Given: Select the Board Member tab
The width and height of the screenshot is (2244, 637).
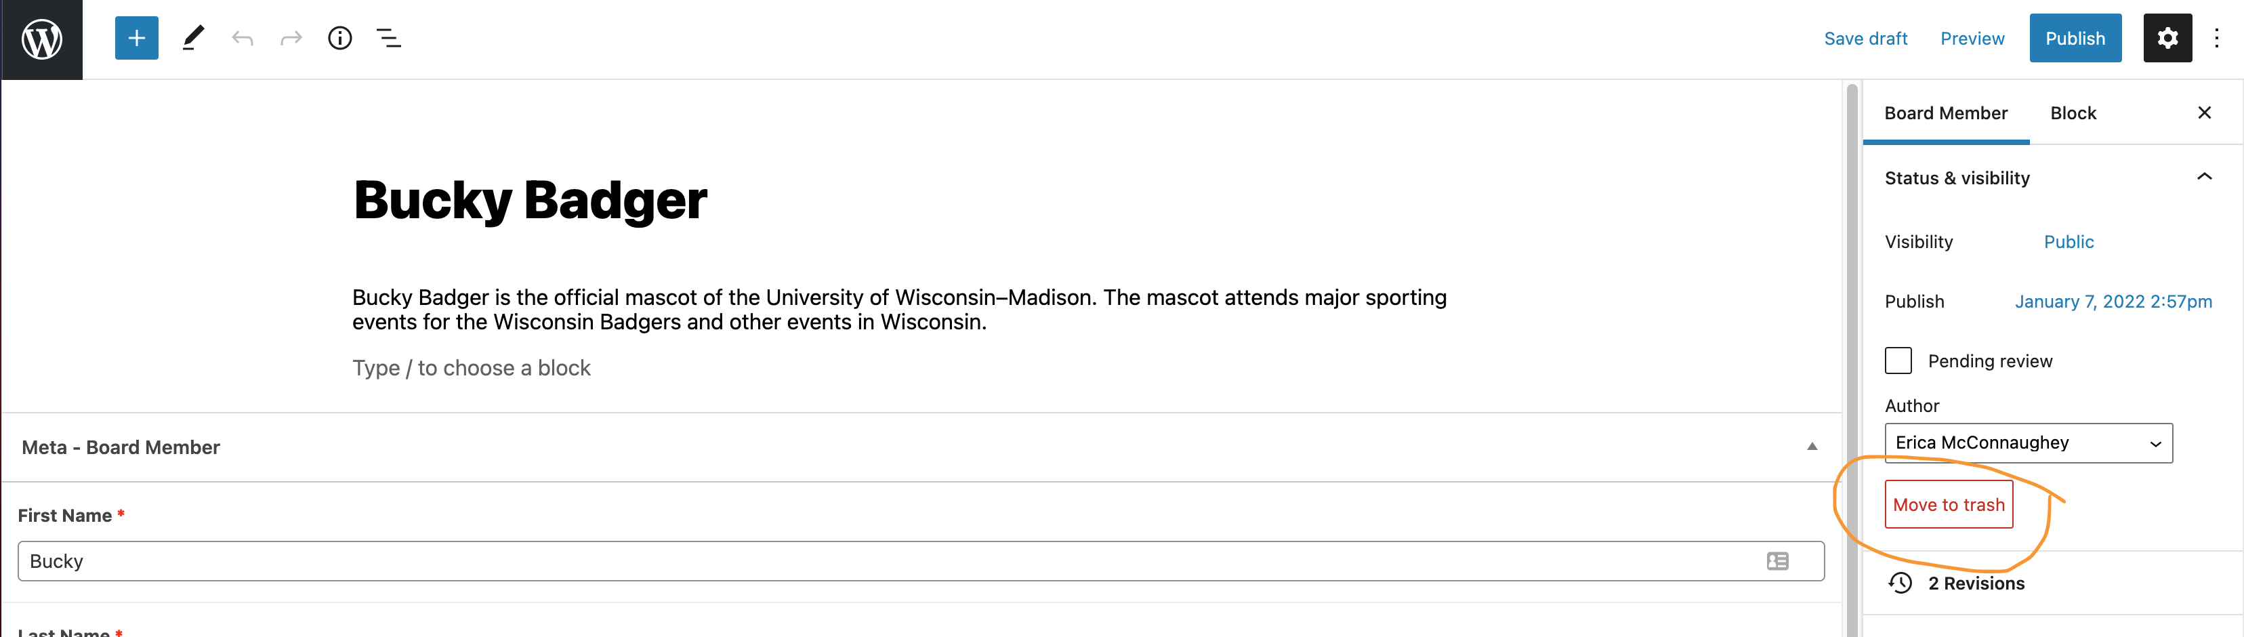Looking at the screenshot, I should (1945, 113).
